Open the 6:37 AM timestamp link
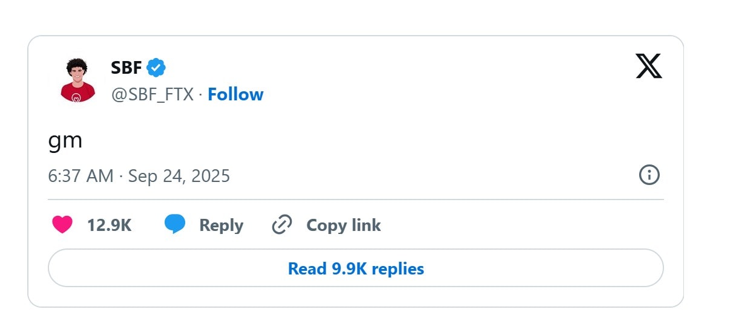 80,176
